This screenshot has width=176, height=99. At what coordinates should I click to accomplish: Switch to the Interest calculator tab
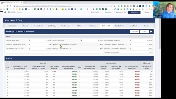(25, 26)
